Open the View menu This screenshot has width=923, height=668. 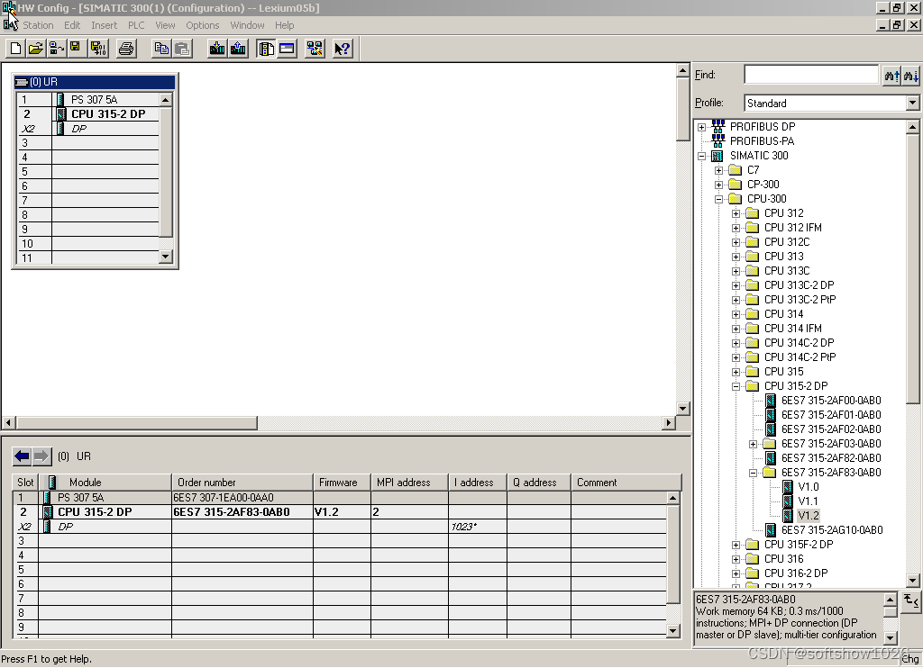pos(165,25)
